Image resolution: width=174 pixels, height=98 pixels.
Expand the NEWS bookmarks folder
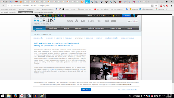tap(73, 9)
